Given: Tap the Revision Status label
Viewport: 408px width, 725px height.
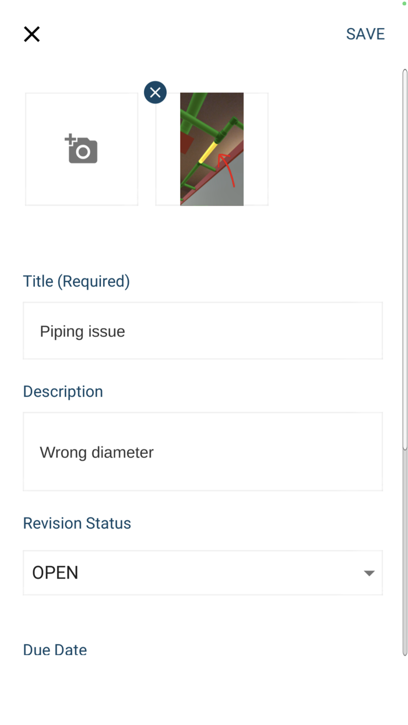Looking at the screenshot, I should [77, 523].
